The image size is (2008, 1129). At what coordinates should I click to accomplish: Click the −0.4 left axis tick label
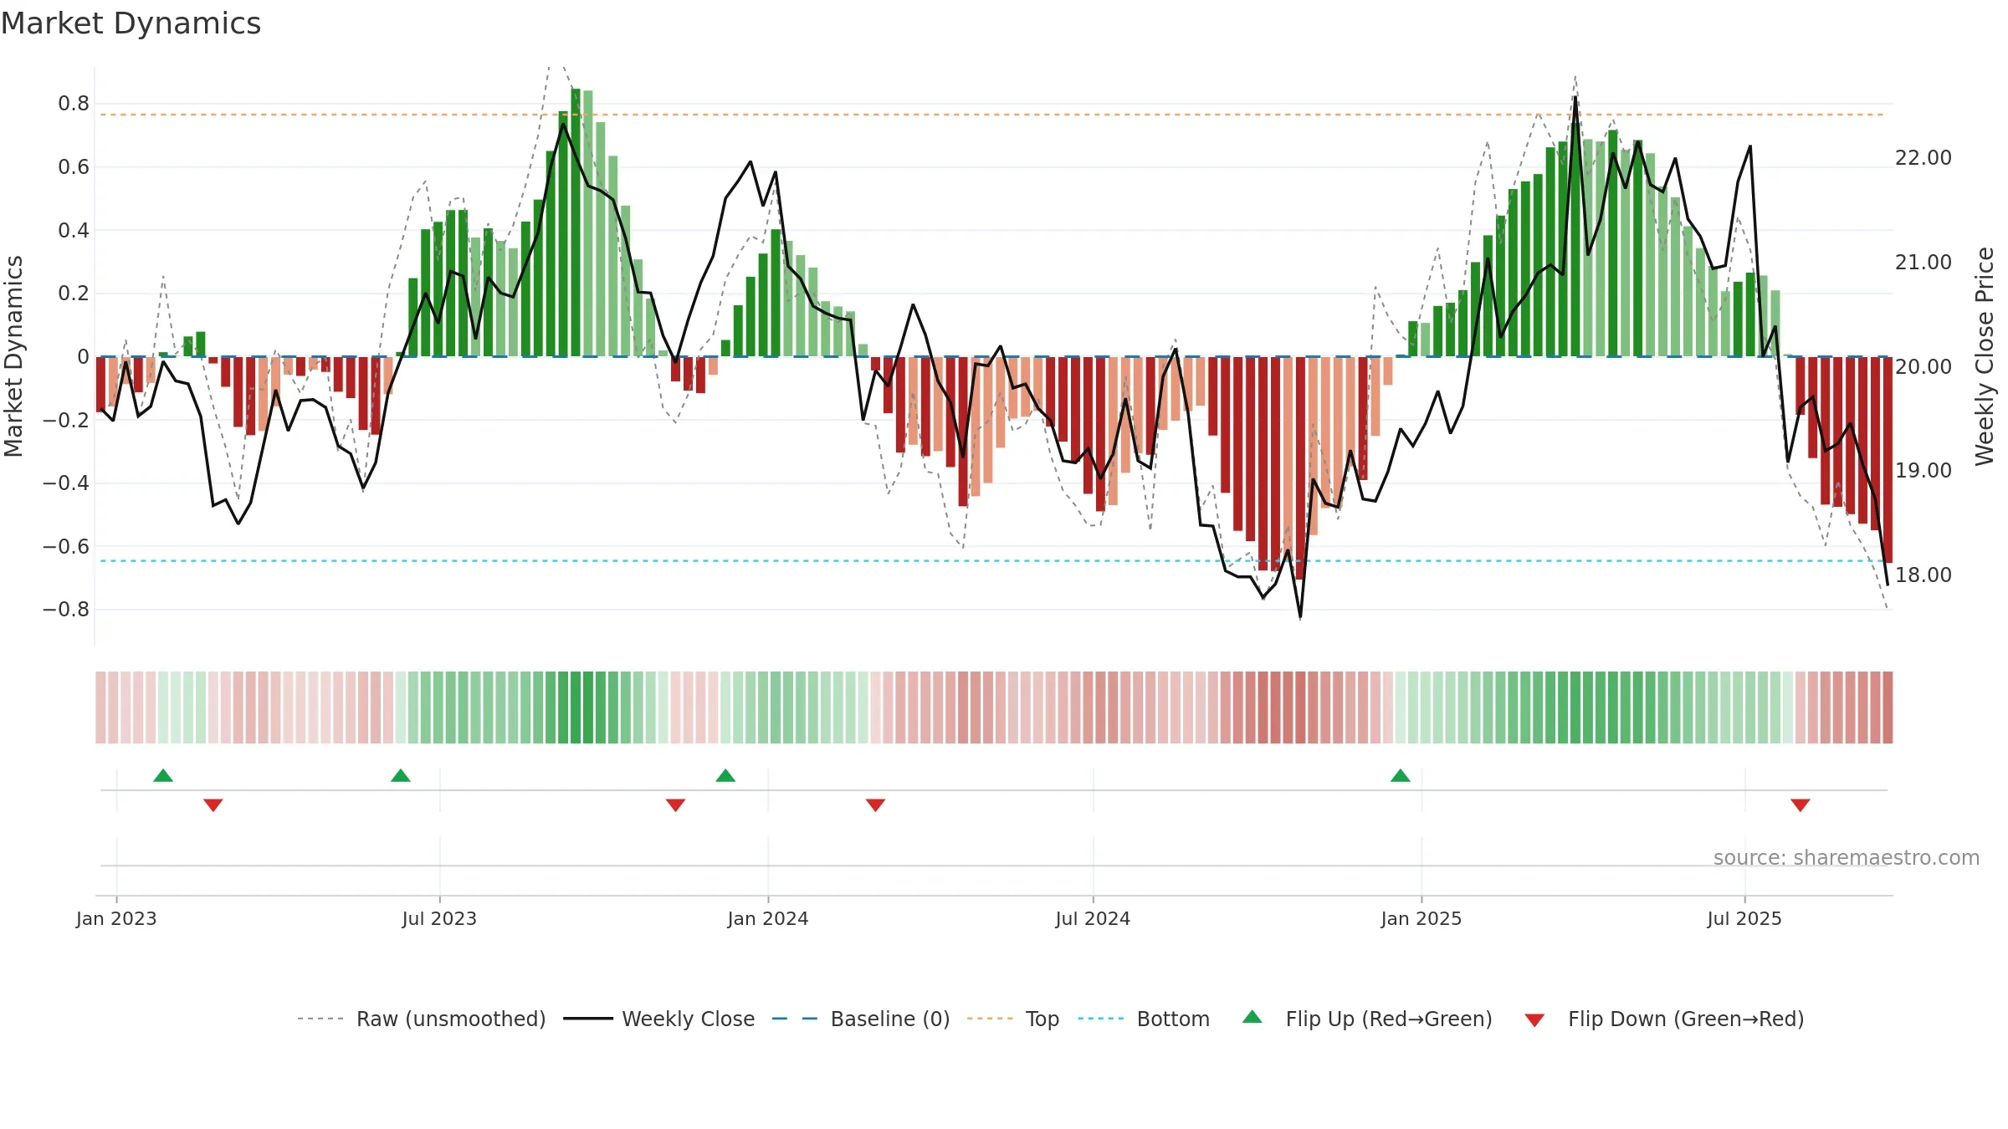(x=66, y=483)
